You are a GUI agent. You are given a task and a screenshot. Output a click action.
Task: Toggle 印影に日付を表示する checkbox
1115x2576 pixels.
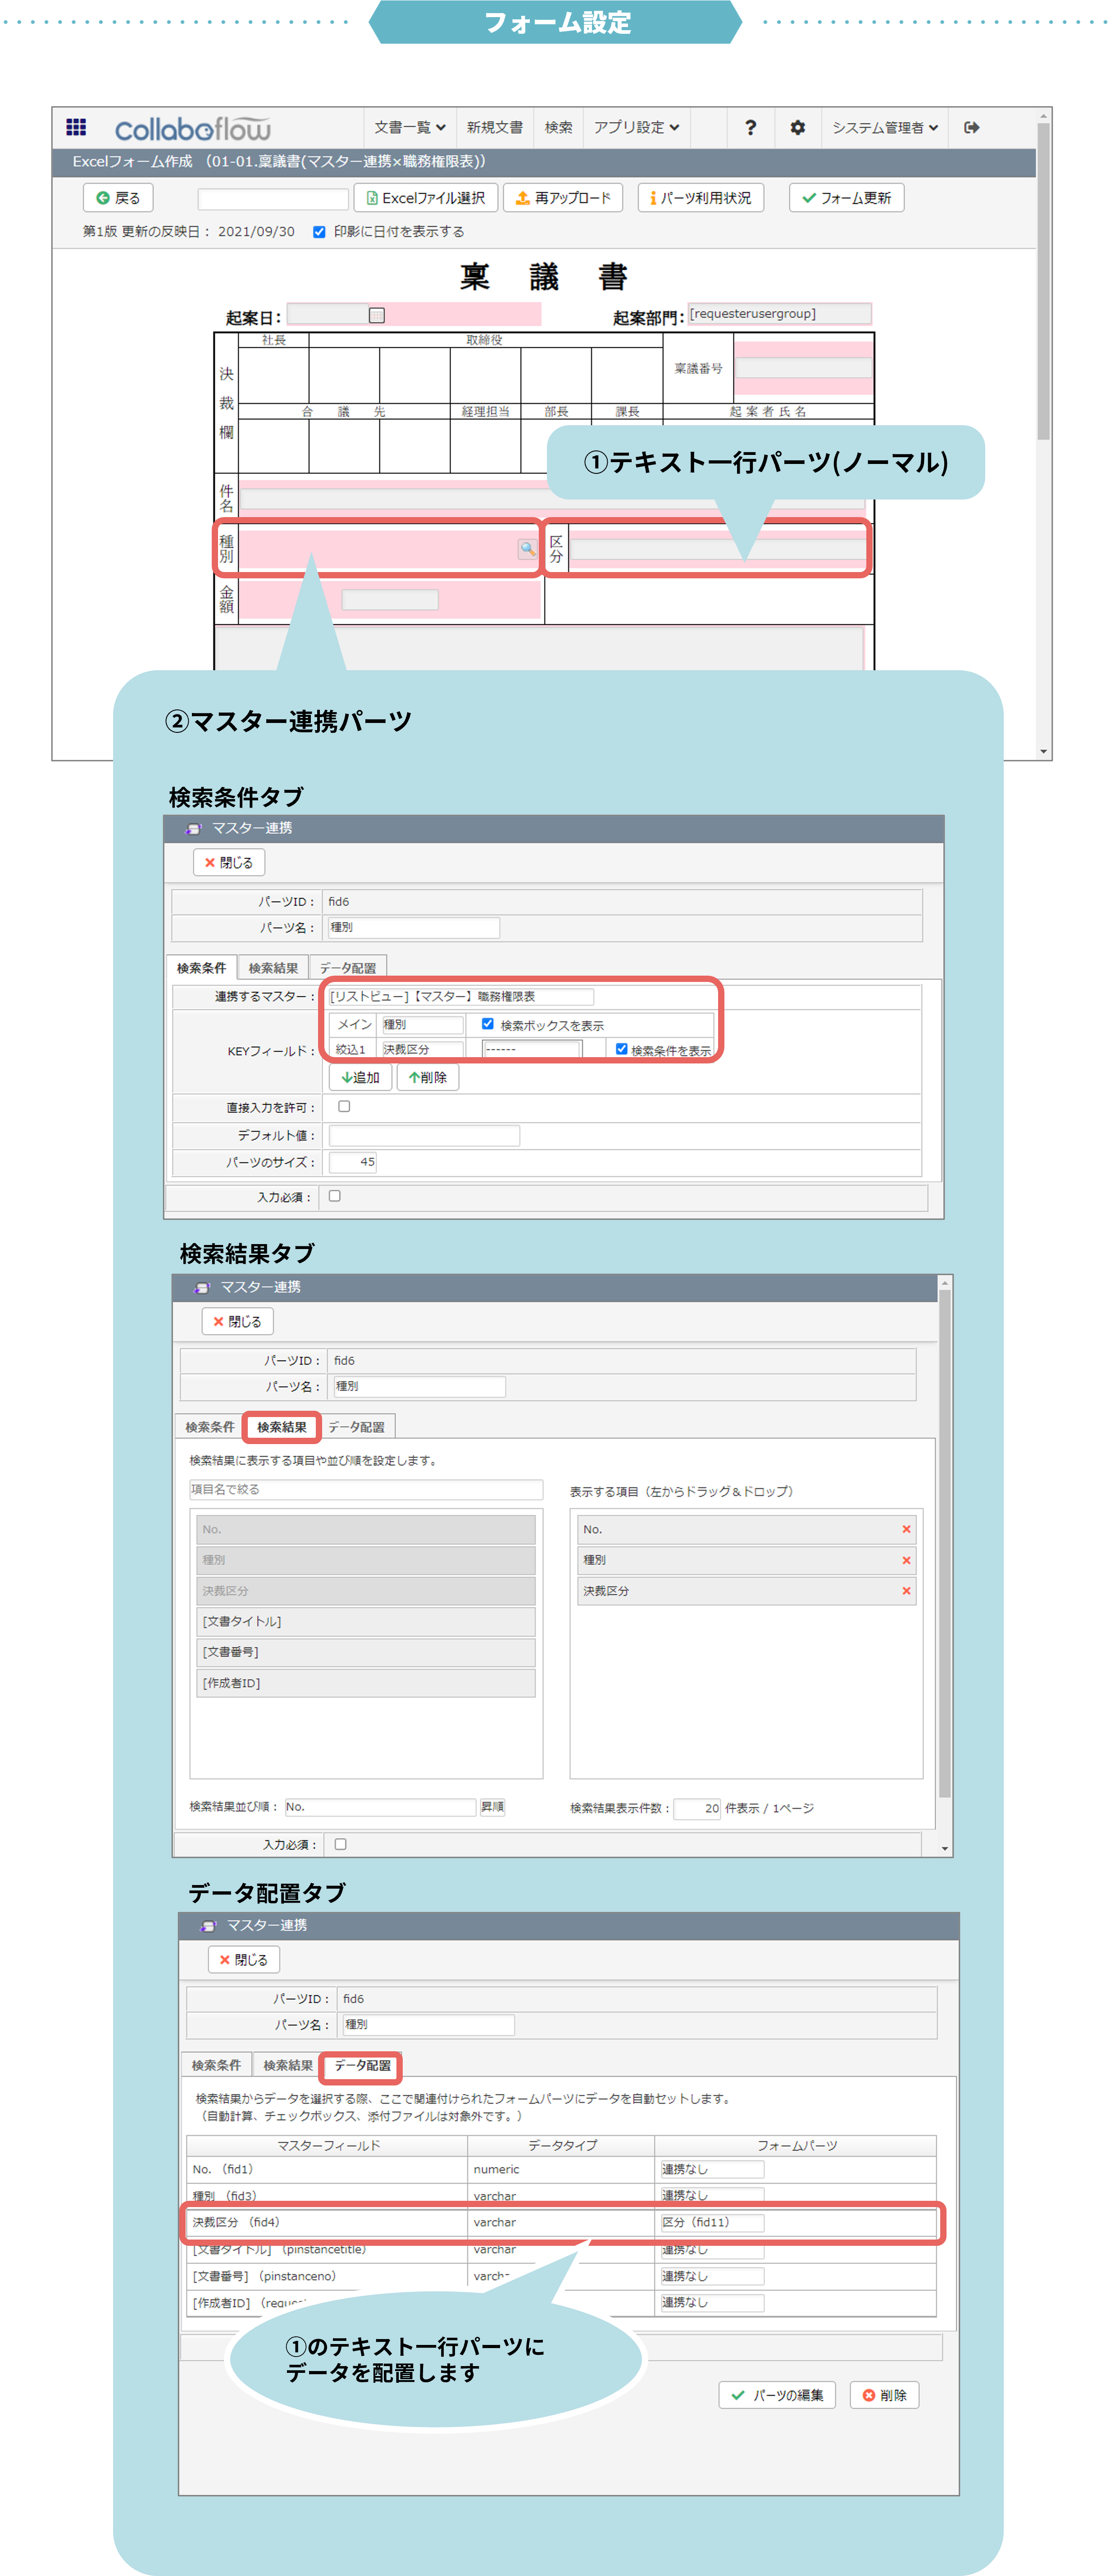coord(319,232)
